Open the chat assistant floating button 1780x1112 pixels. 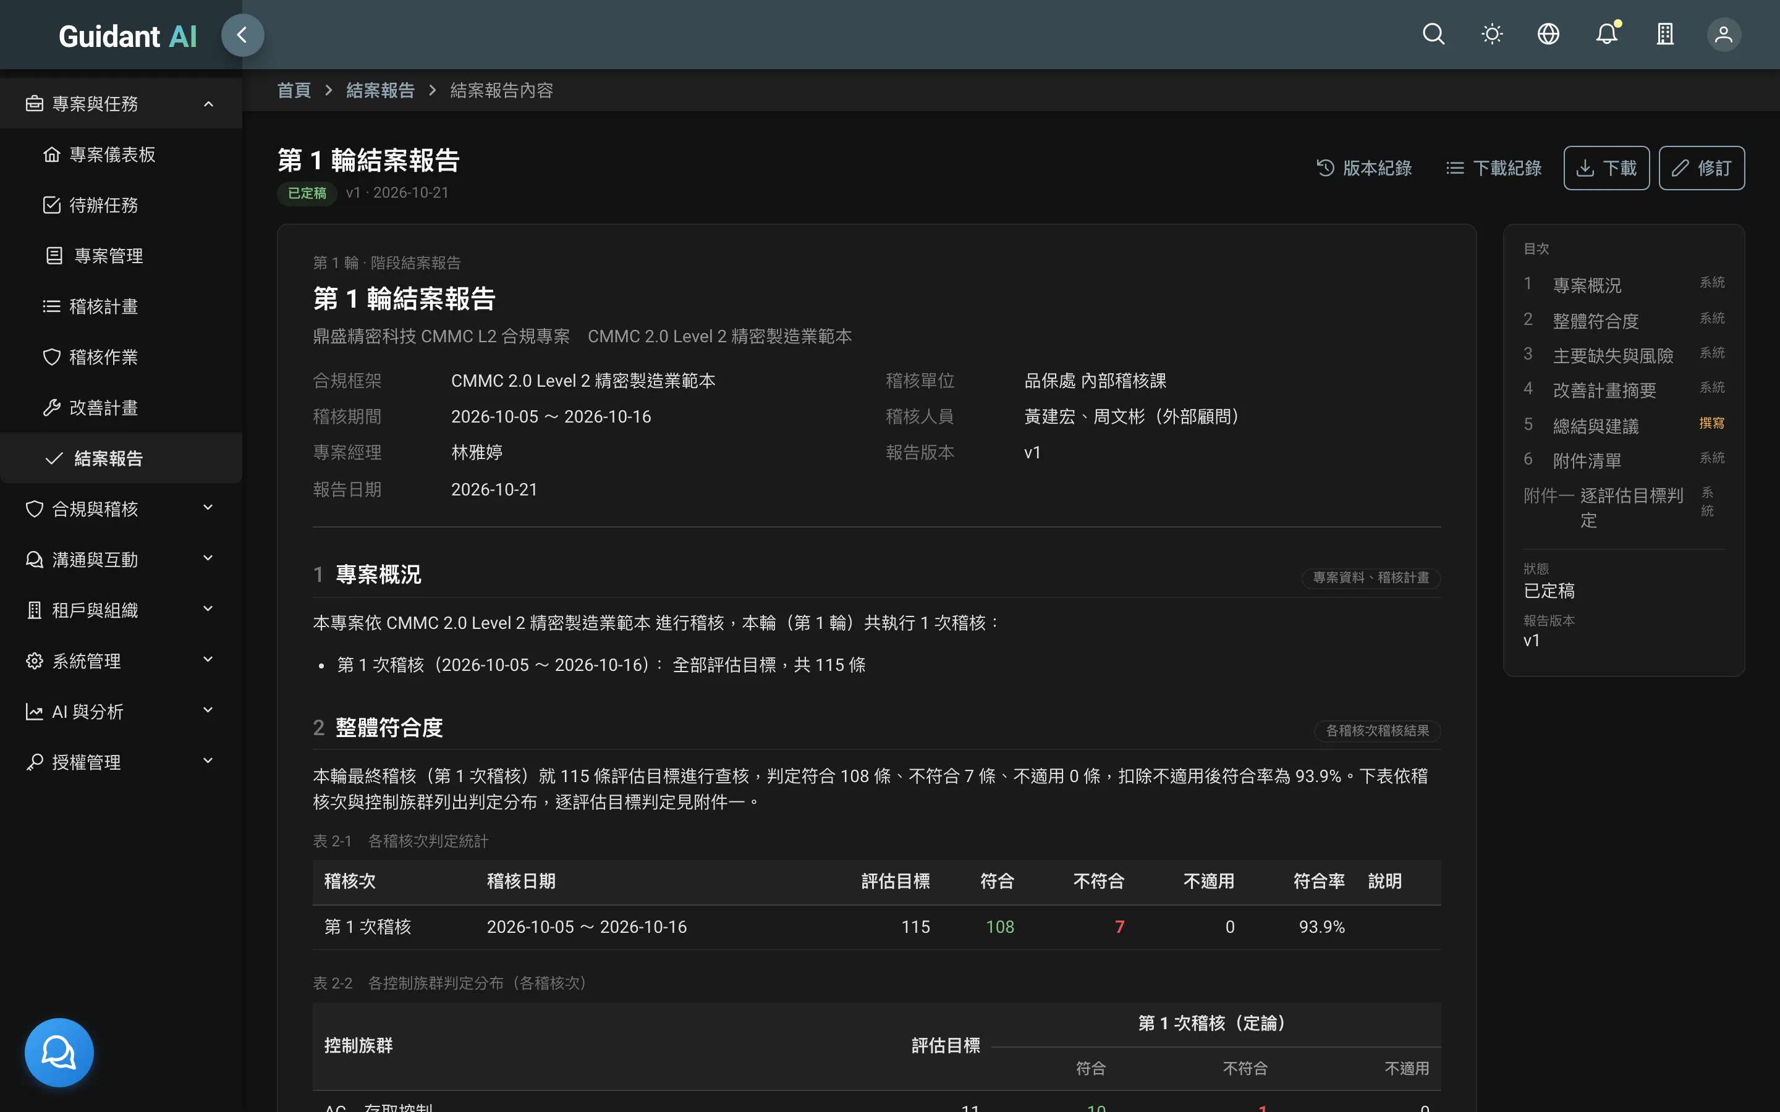tap(59, 1051)
